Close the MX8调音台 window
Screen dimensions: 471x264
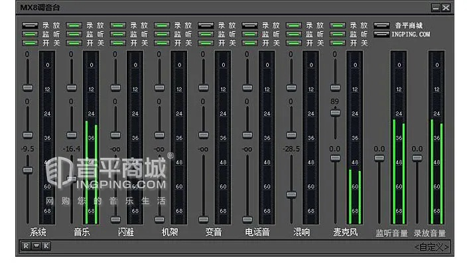[x=446, y=8]
